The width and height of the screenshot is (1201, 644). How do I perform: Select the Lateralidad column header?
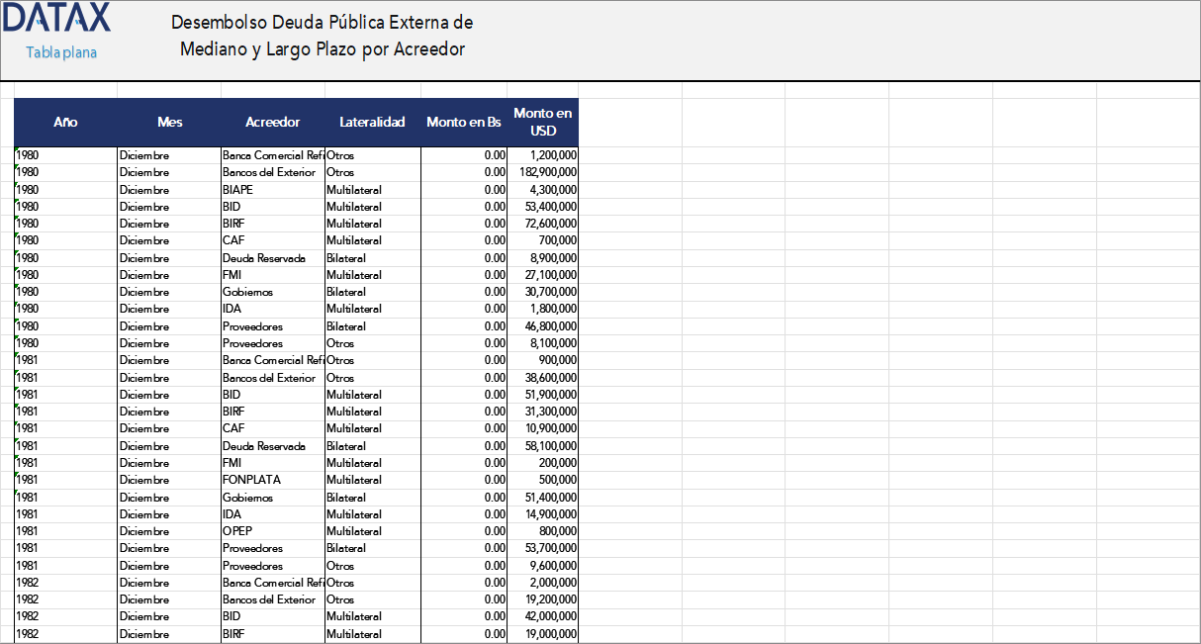pyautogui.click(x=372, y=122)
